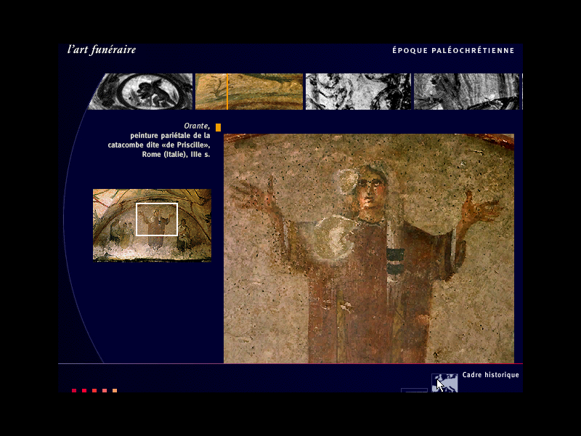Image resolution: width=581 pixels, height=436 pixels.
Task: Select the golden landscape fresco thumbnail
Action: tap(249, 92)
